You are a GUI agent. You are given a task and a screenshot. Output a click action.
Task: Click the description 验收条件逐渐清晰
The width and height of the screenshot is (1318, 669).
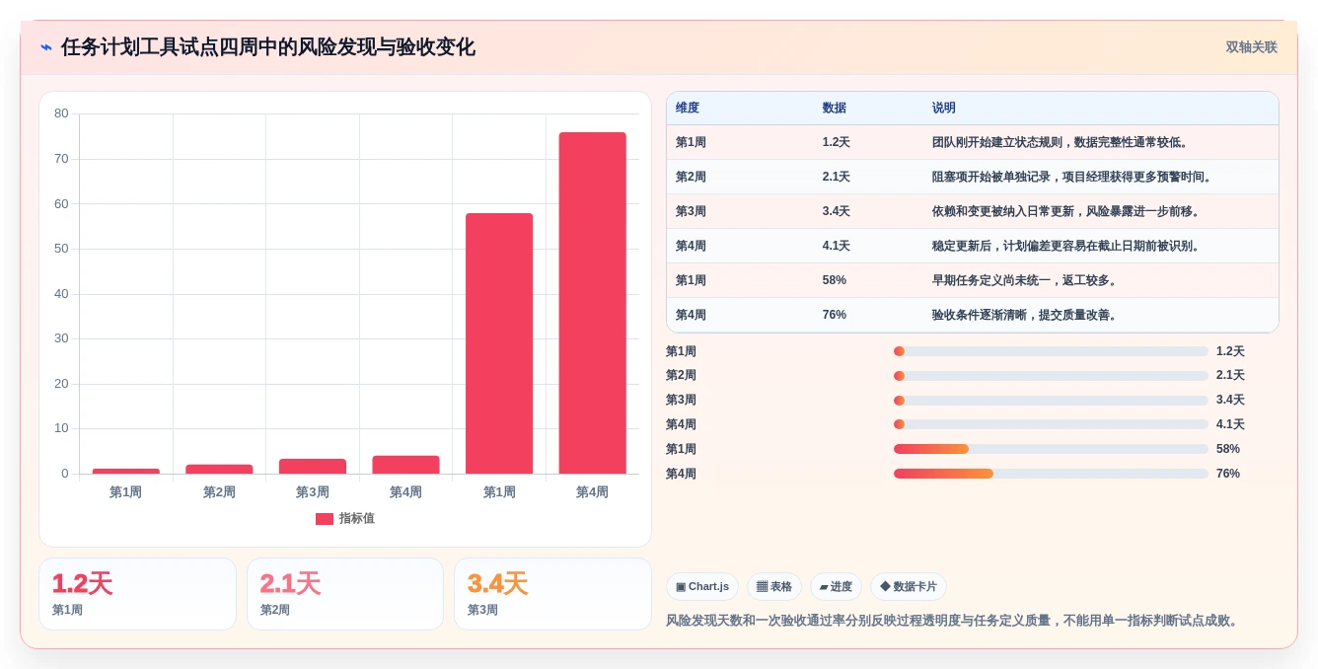(1025, 316)
